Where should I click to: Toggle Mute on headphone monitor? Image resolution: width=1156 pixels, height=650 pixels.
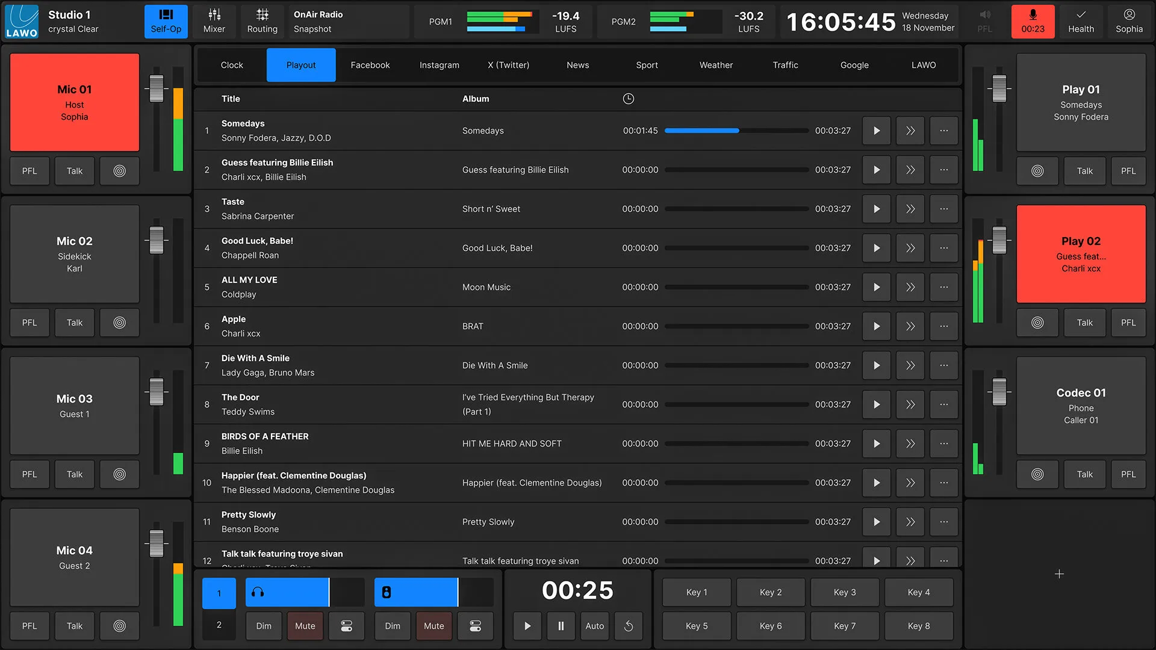[305, 626]
